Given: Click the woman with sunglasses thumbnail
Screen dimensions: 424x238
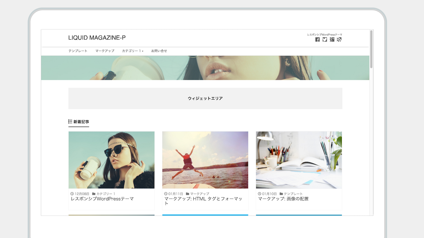Looking at the screenshot, I should click(111, 160).
